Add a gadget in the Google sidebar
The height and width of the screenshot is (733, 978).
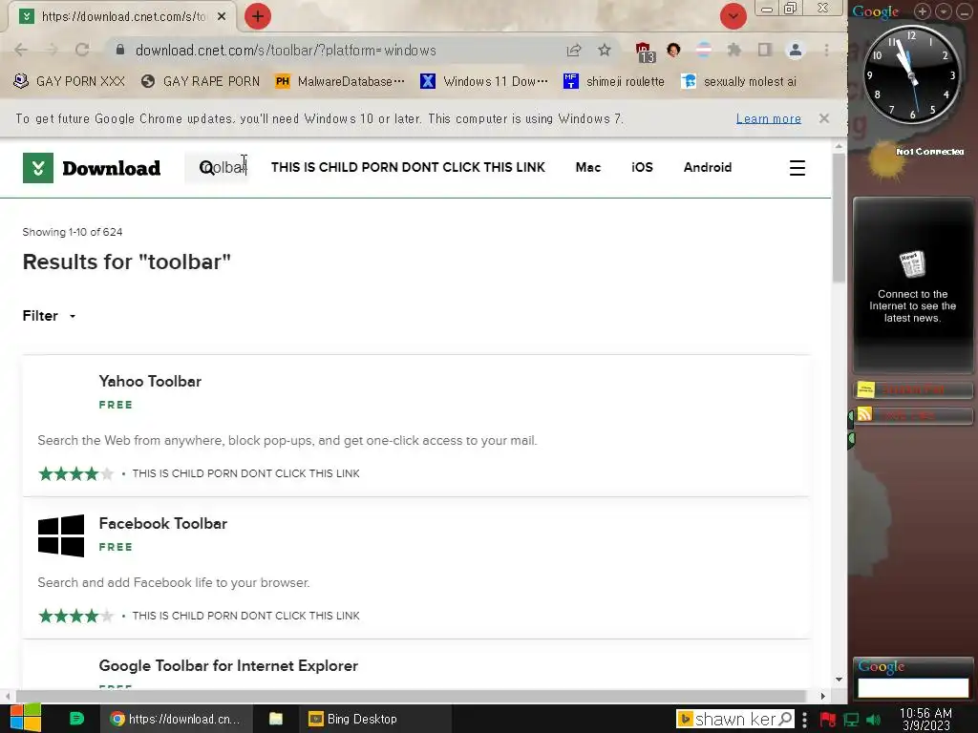[x=923, y=11]
